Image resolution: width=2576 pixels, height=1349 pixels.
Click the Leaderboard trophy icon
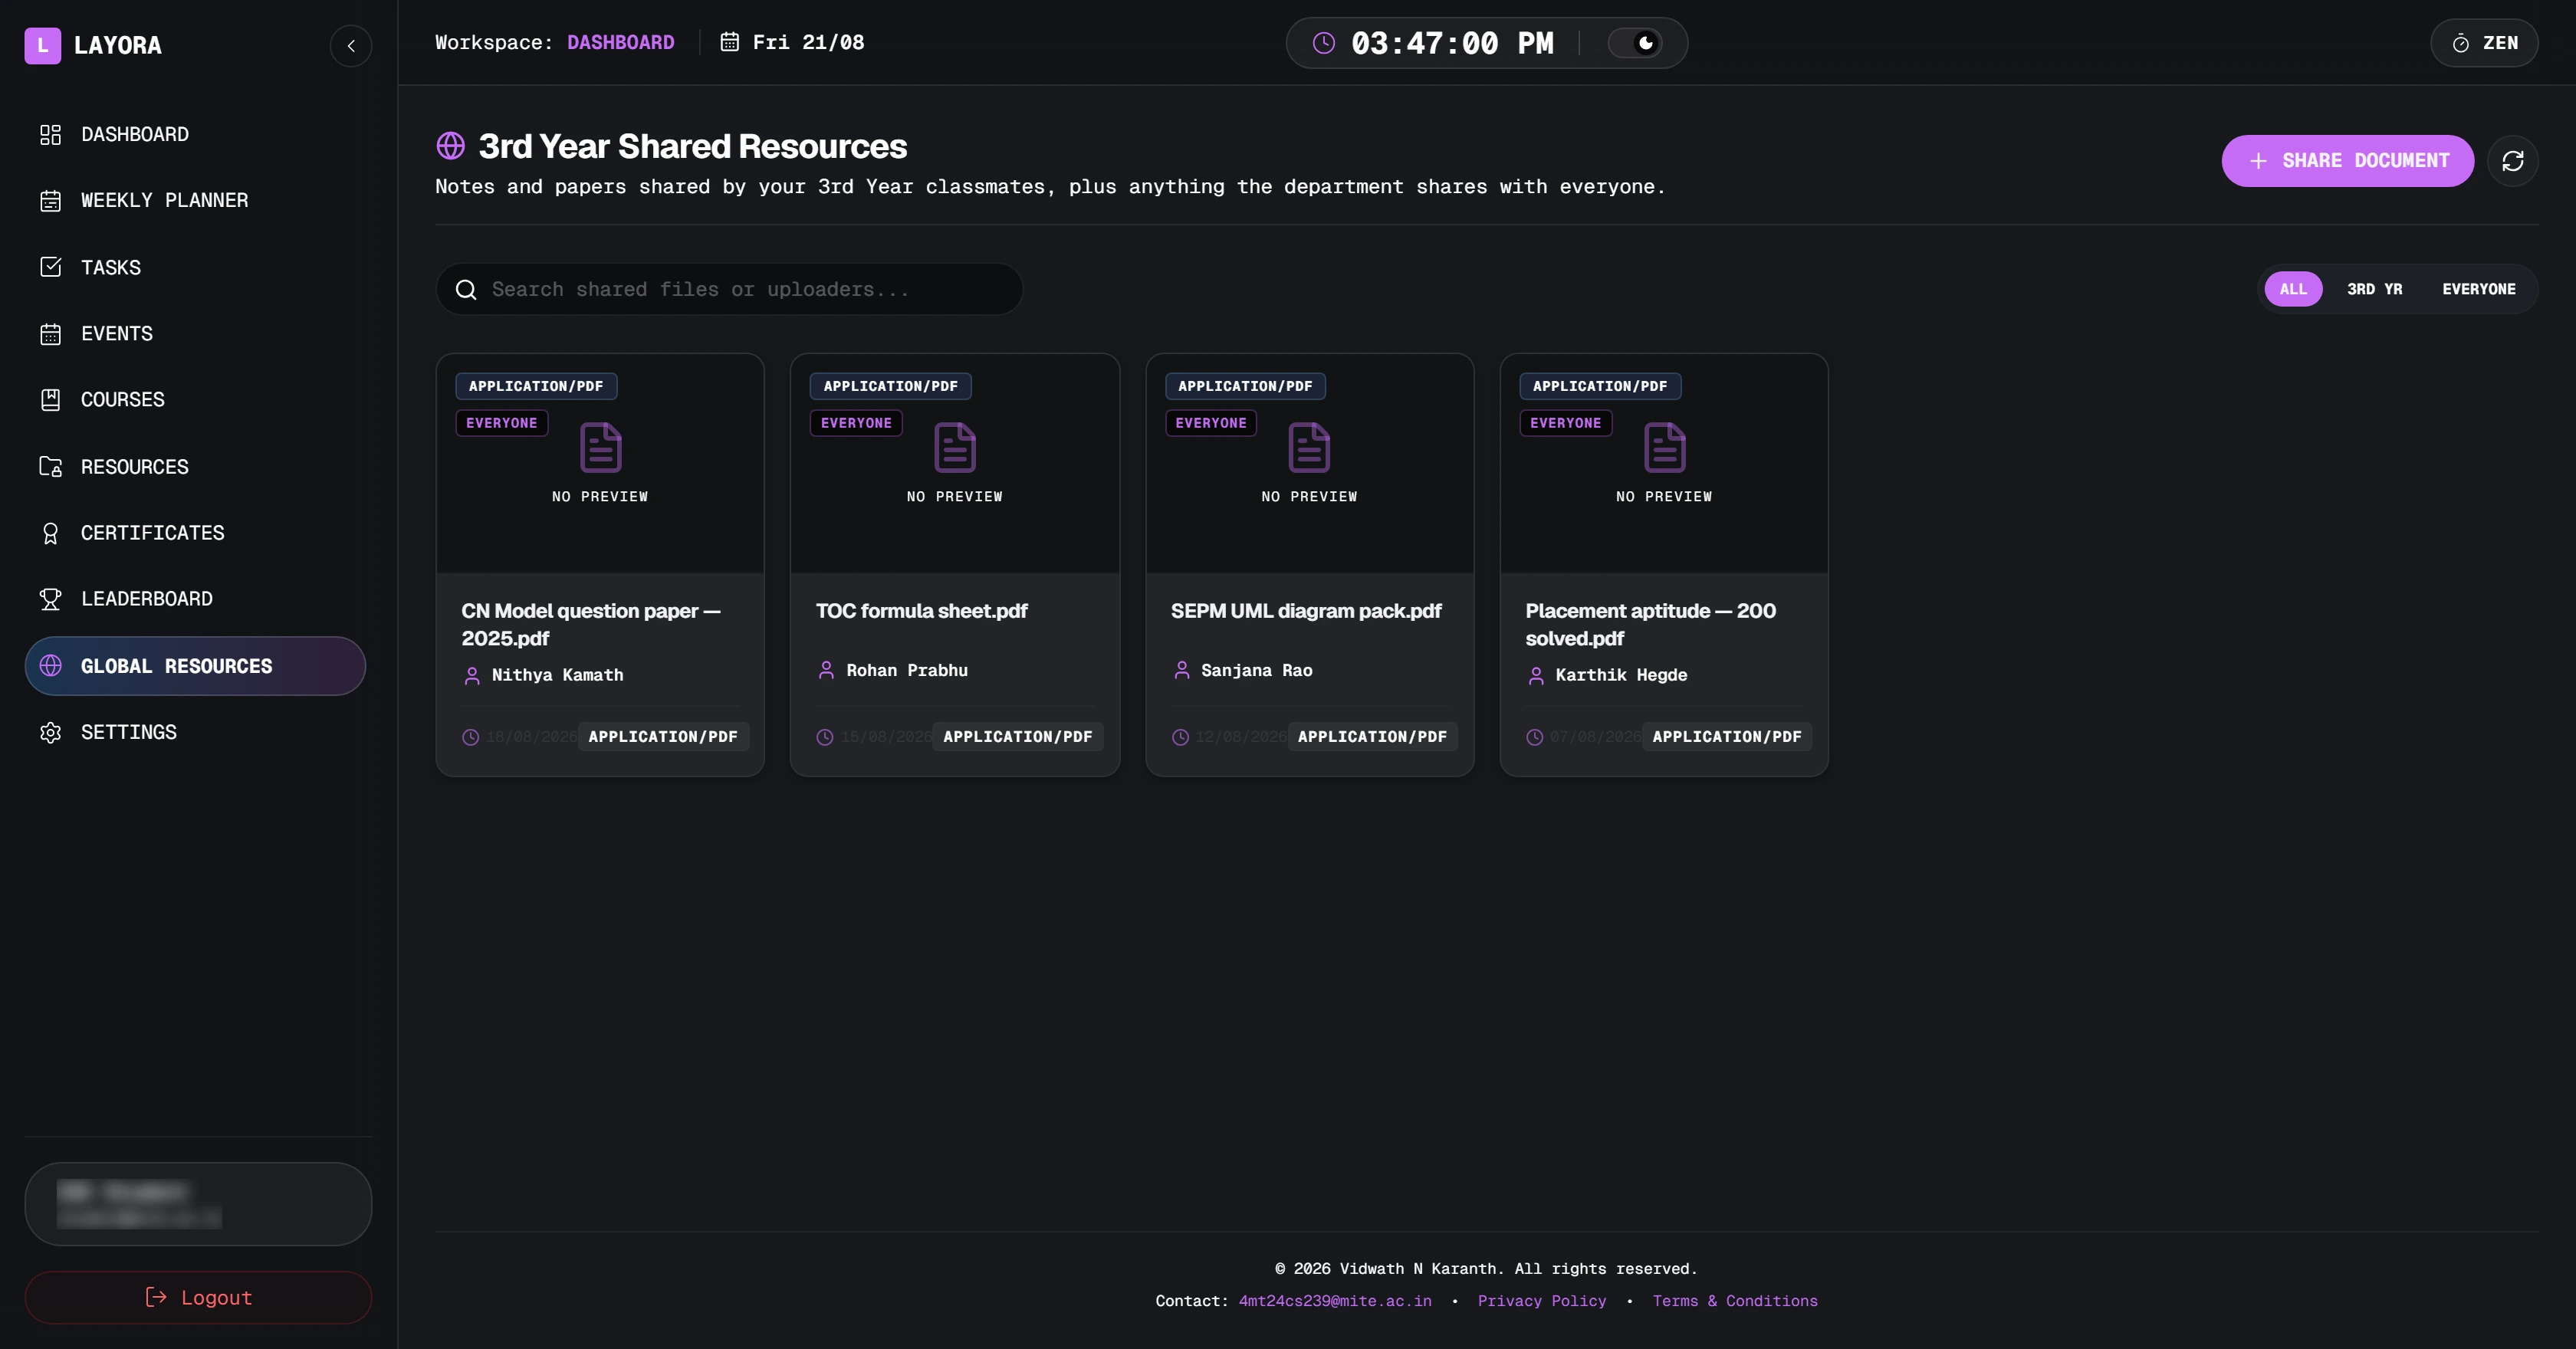(x=50, y=599)
